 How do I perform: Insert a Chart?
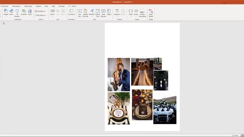coord(30,12)
